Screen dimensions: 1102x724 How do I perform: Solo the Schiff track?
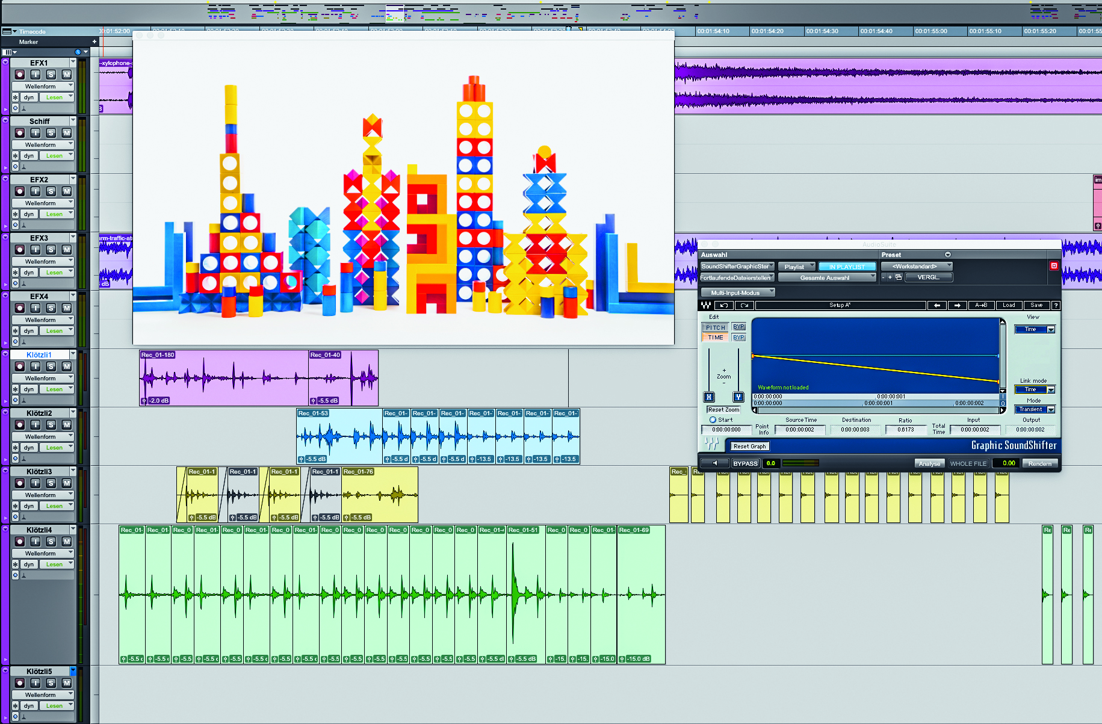[51, 133]
